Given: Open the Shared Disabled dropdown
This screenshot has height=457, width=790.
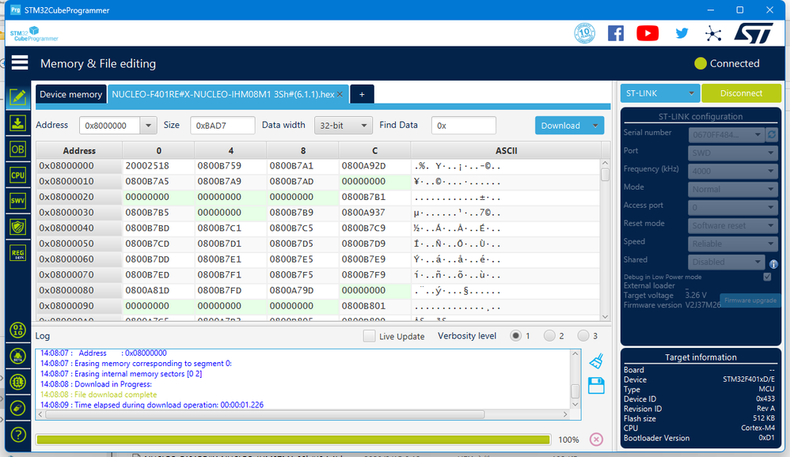Looking at the screenshot, I should point(726,262).
